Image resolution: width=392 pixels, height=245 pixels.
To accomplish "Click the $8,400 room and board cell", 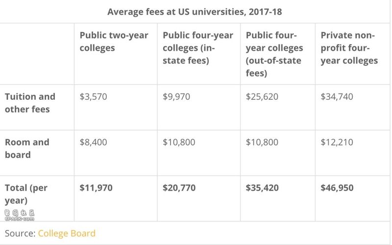I will point(93,142).
